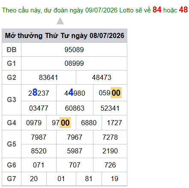The height and width of the screenshot is (188, 189).
Task: Click highlighted 00 in G3 number 05900
Action: point(116,93)
